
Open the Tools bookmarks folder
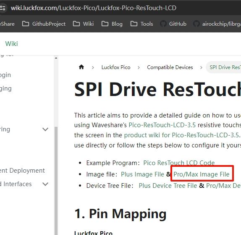(x=142, y=24)
